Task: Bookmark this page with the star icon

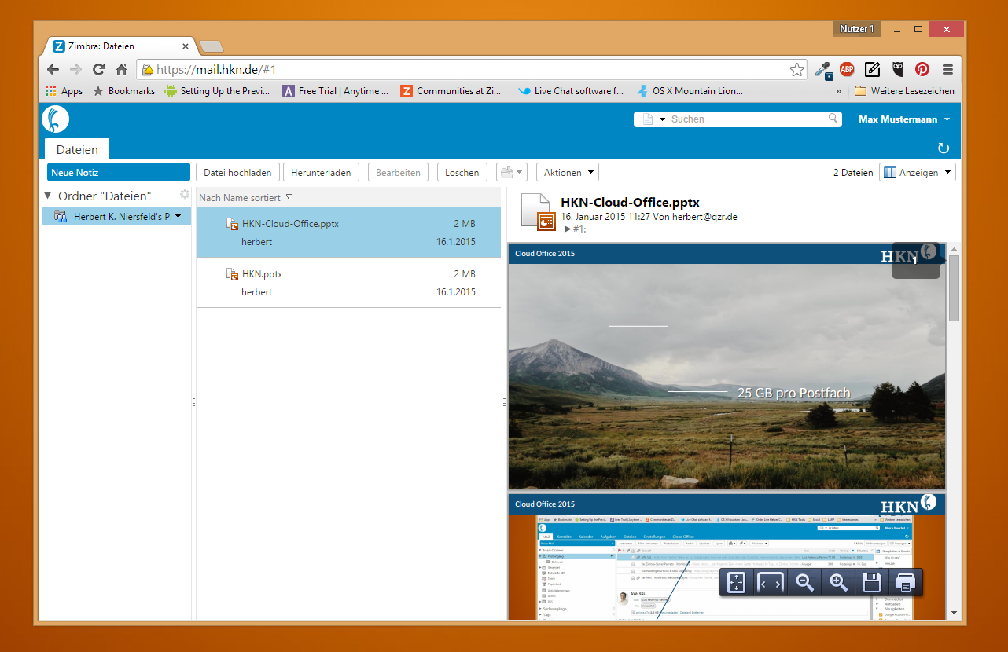Action: [x=796, y=69]
